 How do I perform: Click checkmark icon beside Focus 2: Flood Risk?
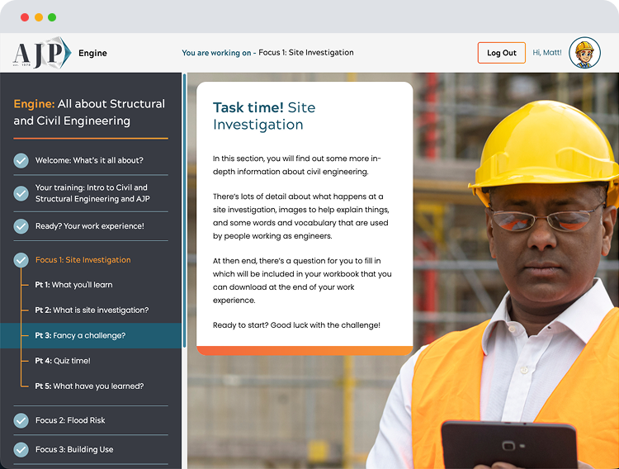click(x=21, y=420)
